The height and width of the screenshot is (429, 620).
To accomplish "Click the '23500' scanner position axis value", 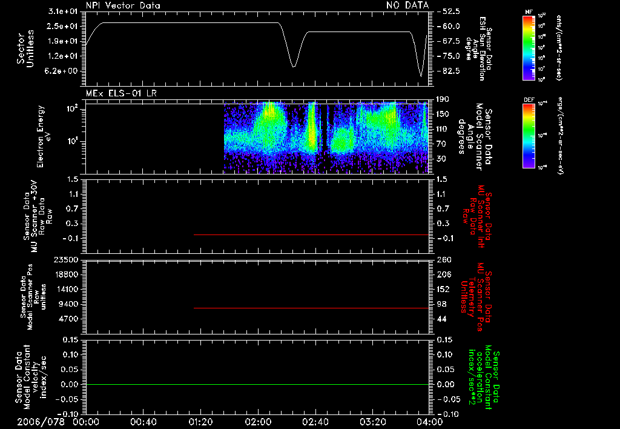I will pos(65,259).
